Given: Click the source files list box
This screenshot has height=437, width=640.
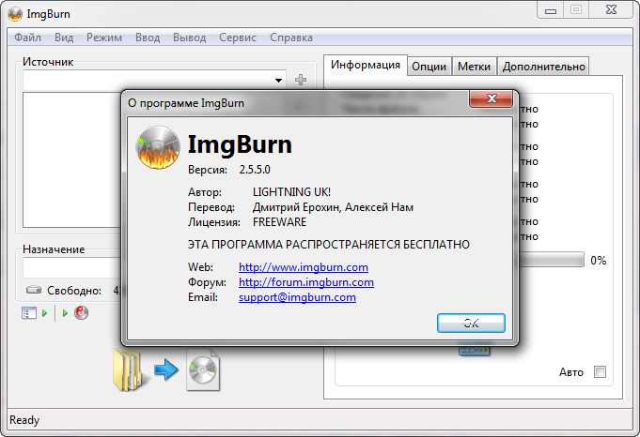Looking at the screenshot, I should [x=72, y=159].
